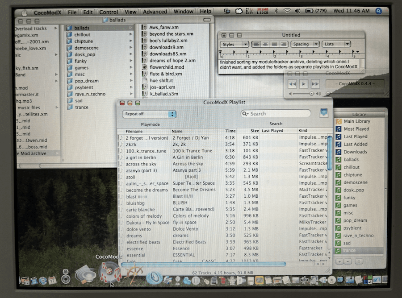Click the battery status icon

pyautogui.click(x=309, y=11)
